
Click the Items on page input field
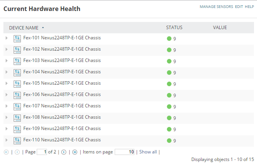[x=125, y=152]
